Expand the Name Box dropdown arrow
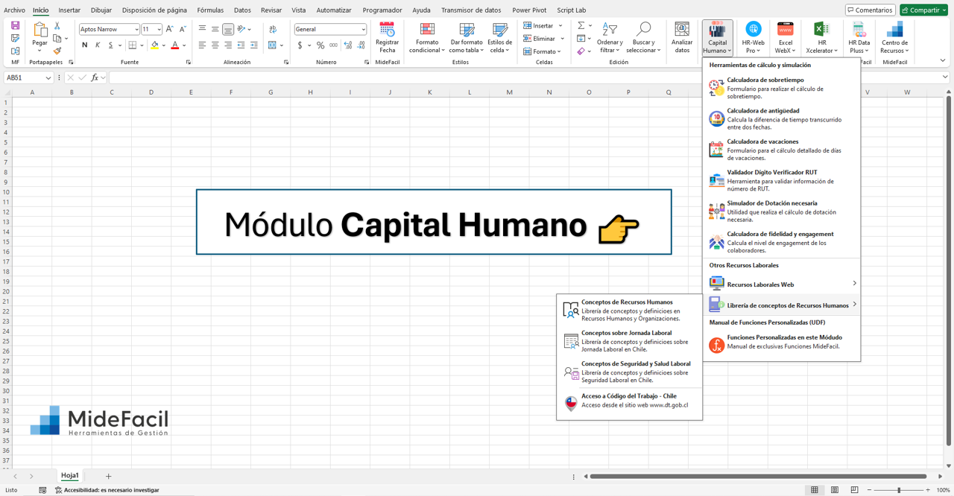 coord(48,77)
